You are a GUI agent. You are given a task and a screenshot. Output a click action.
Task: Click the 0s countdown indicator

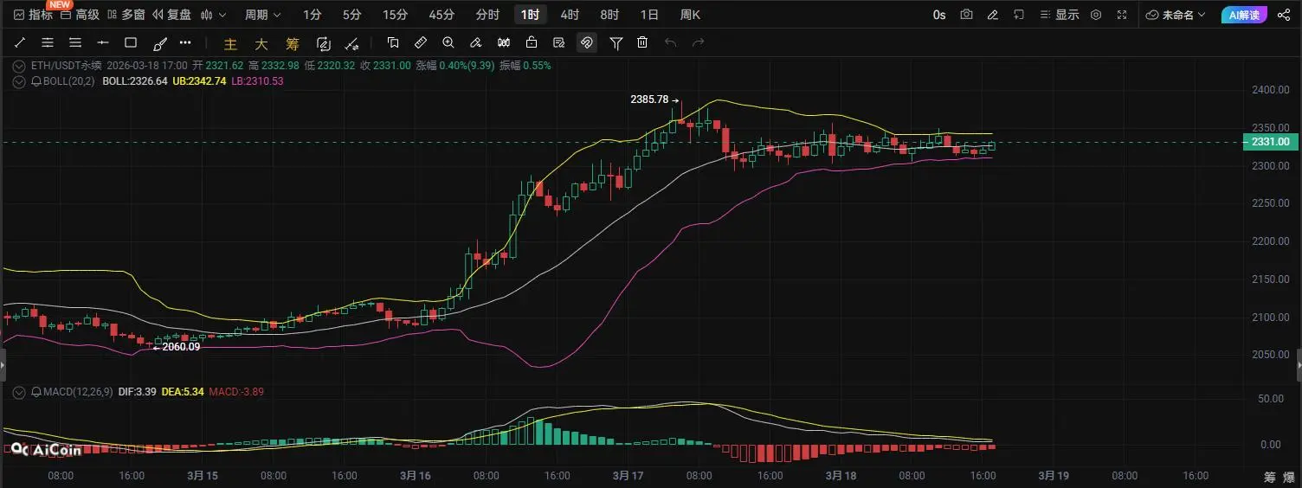[x=939, y=15]
